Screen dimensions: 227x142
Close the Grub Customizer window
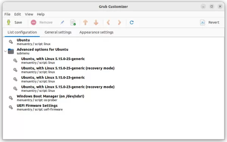click(220, 6)
